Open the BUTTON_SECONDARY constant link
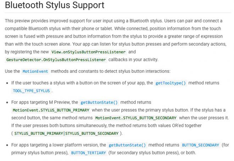The image size is (234, 161). click(x=200, y=145)
